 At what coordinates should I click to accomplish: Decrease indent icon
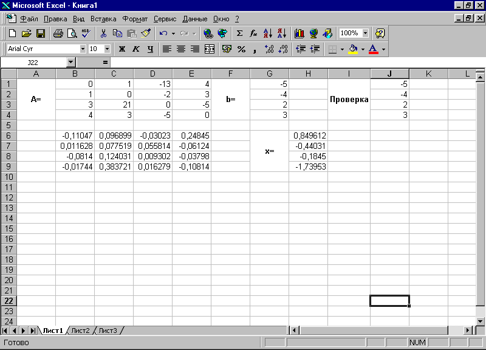coord(301,49)
